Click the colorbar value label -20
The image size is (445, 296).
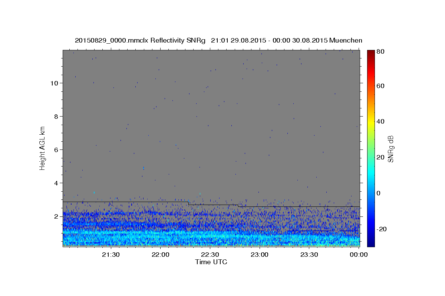[x=382, y=229]
